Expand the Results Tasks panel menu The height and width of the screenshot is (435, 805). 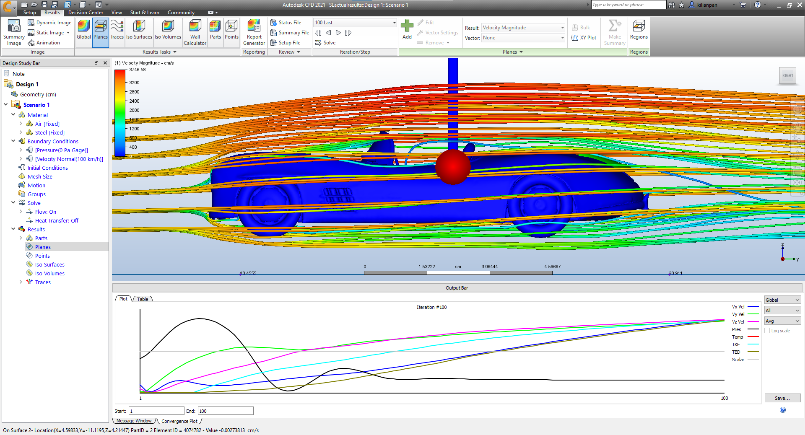159,52
